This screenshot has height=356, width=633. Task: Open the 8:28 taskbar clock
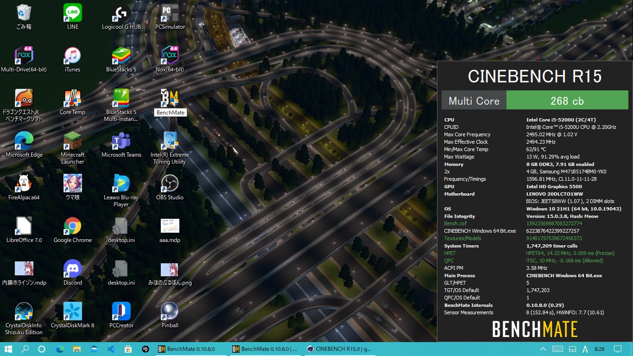[x=599, y=349]
